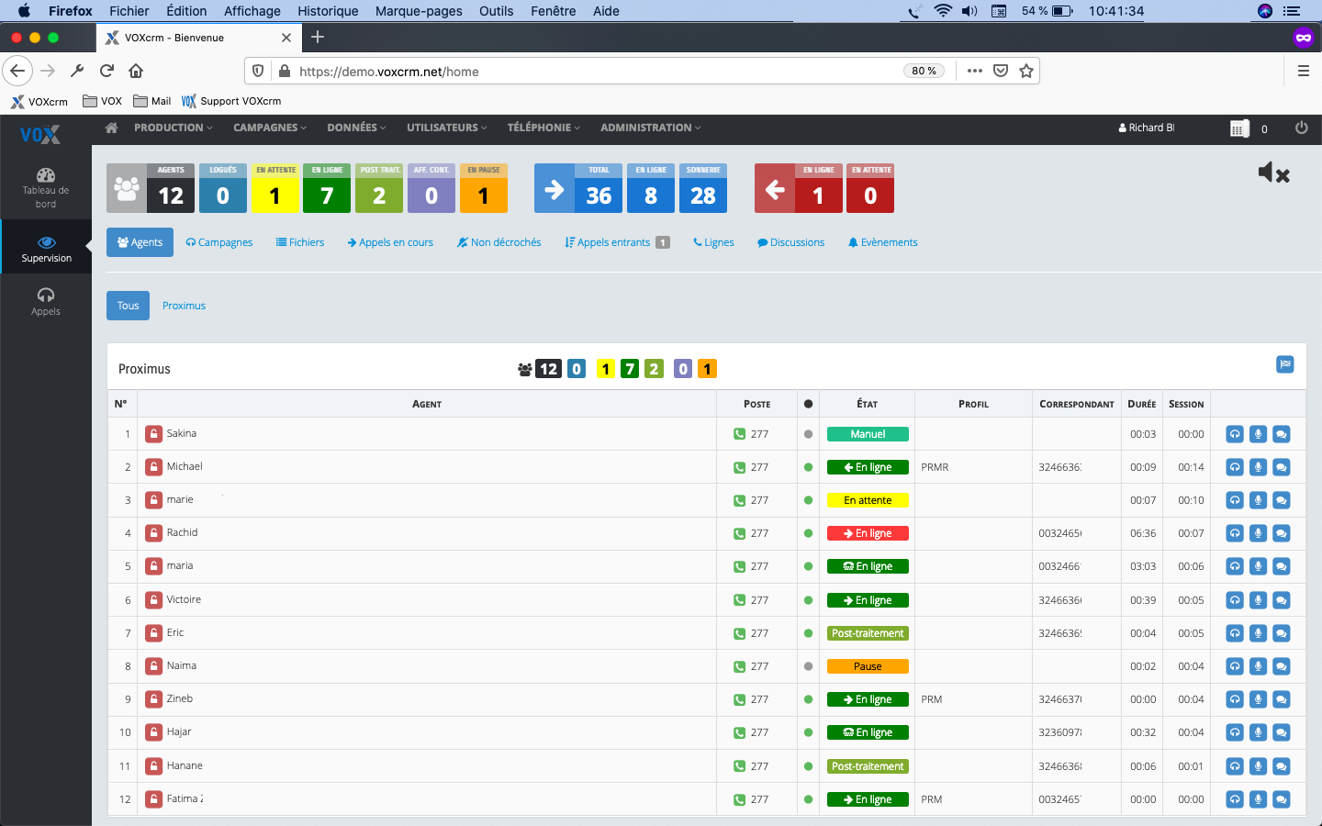The height and width of the screenshot is (826, 1322).
Task: Click the home icon in navbar
Action: tap(111, 128)
